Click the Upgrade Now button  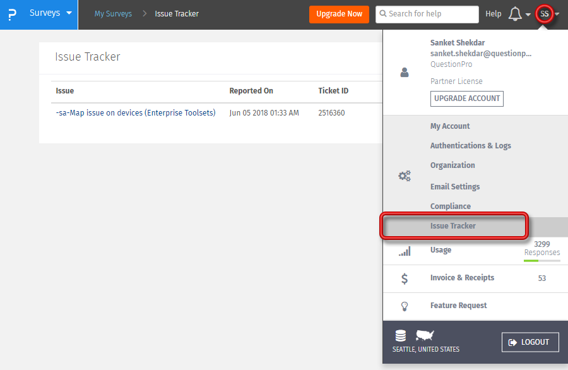pos(339,14)
